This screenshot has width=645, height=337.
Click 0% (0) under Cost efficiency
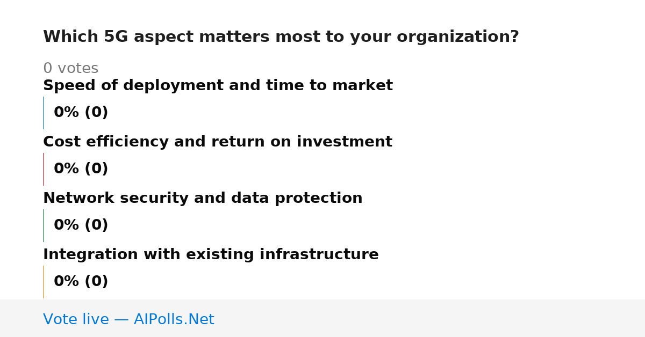81,169
